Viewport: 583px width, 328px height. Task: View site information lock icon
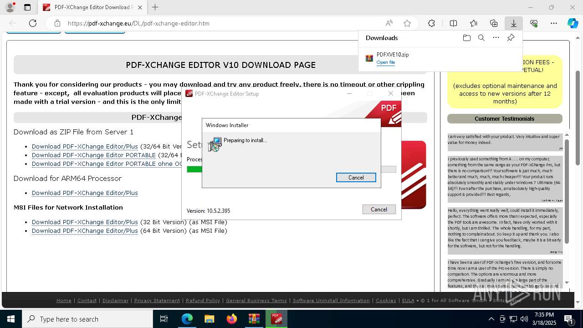57,23
